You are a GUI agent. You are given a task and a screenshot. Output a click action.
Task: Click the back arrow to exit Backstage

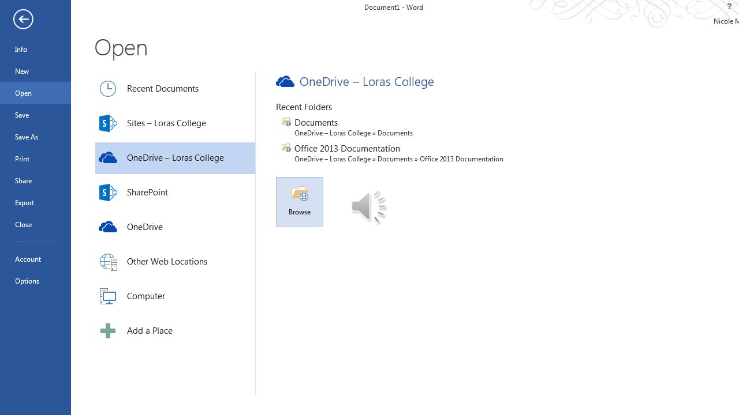pos(23,19)
